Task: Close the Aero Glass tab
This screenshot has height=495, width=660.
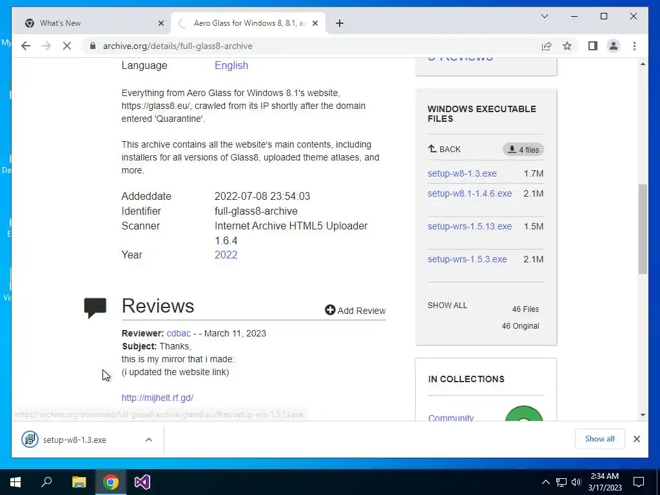Action: click(x=315, y=24)
